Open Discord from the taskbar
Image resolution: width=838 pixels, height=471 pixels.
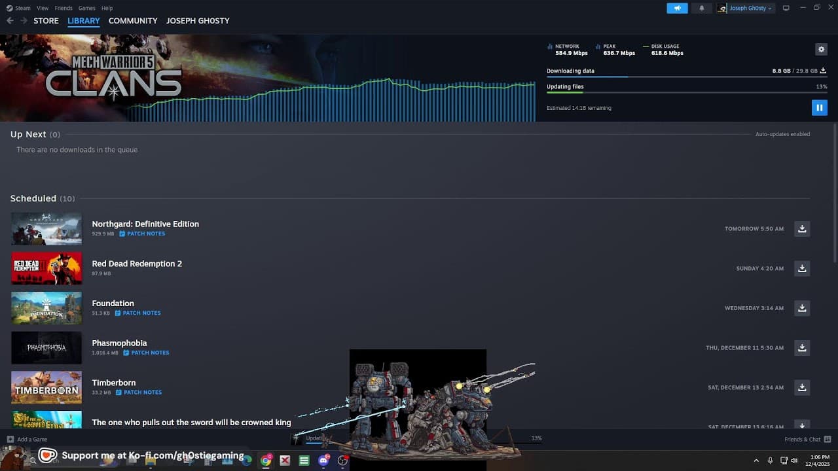pos(323,461)
